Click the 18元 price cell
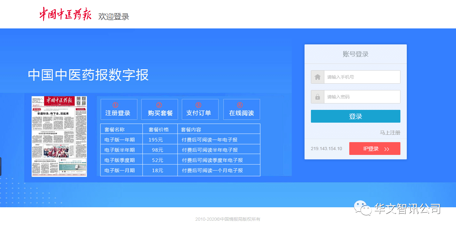The image size is (456, 229). [158, 170]
